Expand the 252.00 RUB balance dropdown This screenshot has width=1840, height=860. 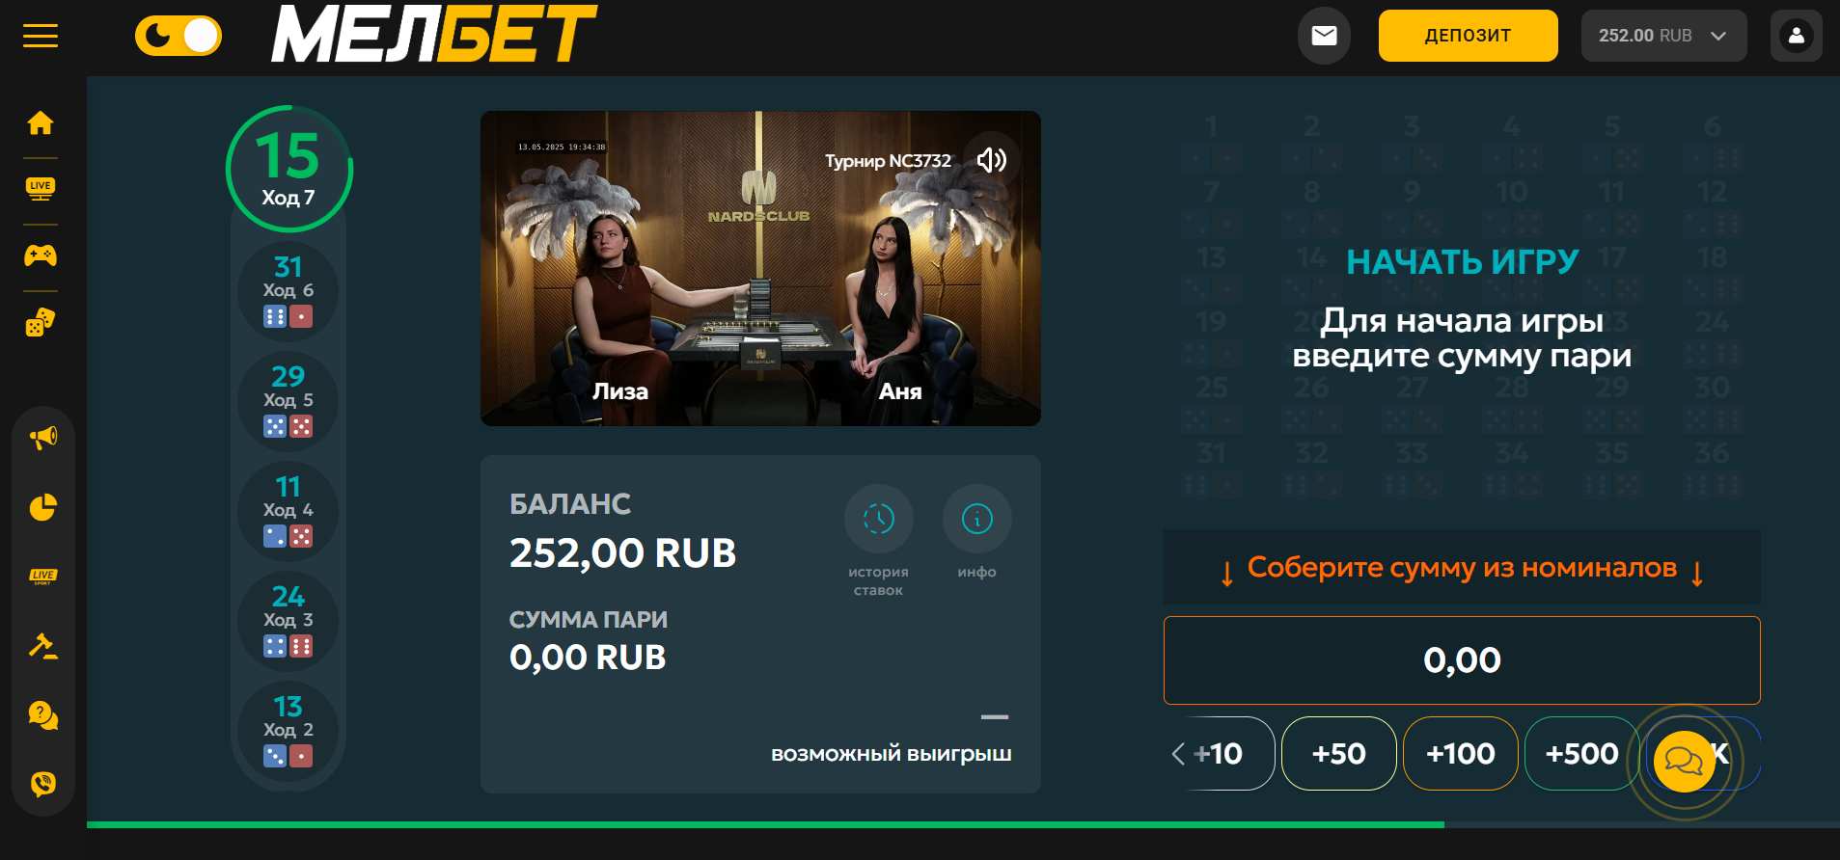1663,36
